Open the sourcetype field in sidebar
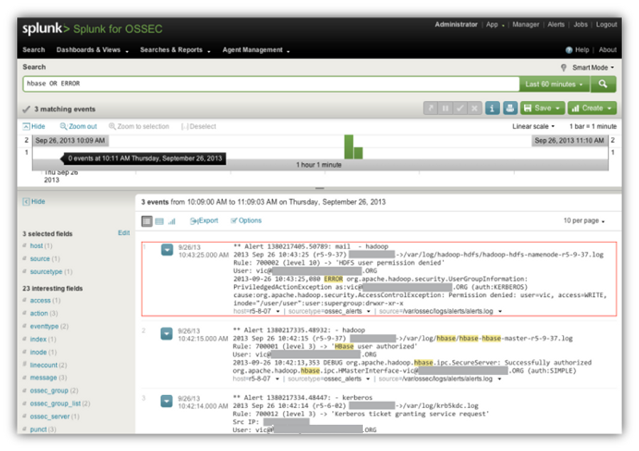 (46, 272)
